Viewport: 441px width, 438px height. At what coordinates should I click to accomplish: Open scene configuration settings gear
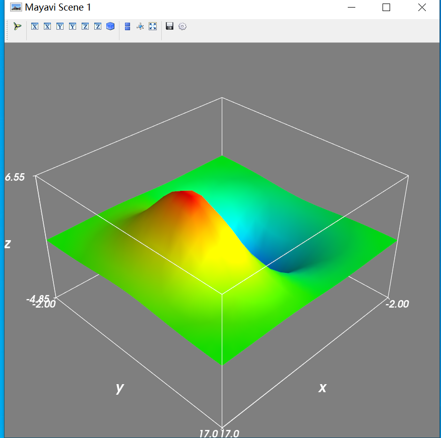coord(182,26)
